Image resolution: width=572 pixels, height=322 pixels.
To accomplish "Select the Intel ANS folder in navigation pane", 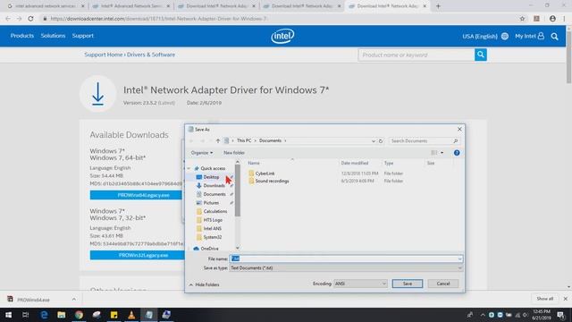I will (x=213, y=229).
